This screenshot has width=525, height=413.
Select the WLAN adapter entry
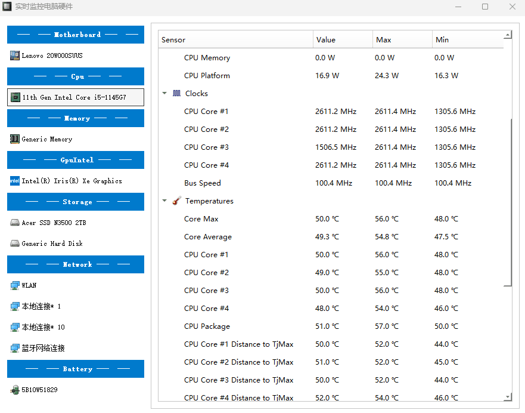(76, 285)
